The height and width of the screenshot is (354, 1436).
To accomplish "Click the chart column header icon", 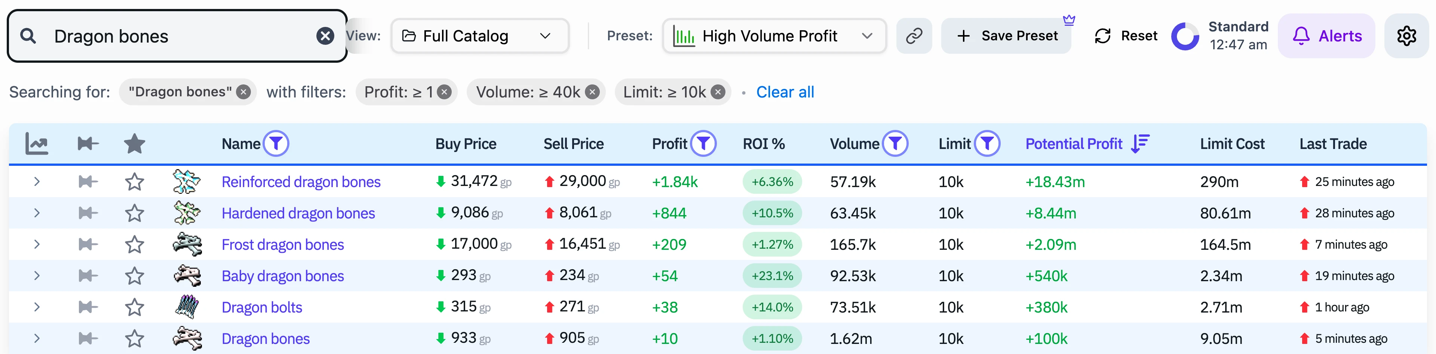I will (37, 144).
